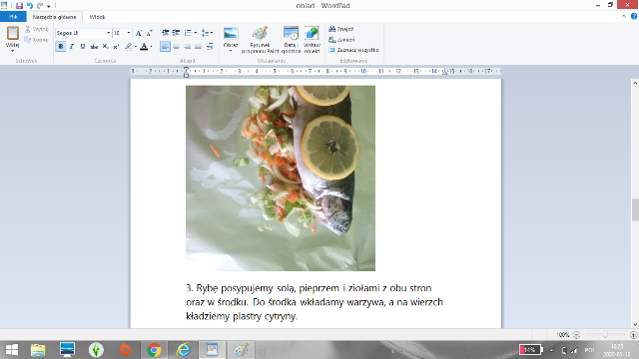Click Zaznacz wszystko

[x=354, y=50]
